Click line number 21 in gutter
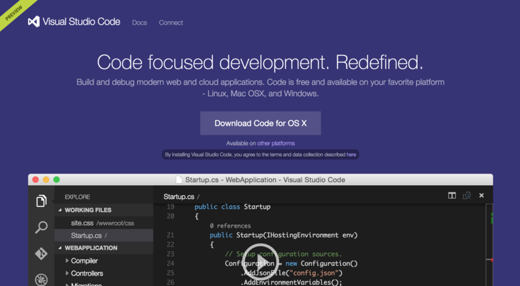520x286 pixels. point(170,235)
